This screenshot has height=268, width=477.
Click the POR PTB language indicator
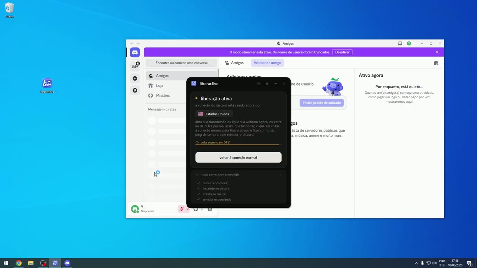tap(442, 263)
